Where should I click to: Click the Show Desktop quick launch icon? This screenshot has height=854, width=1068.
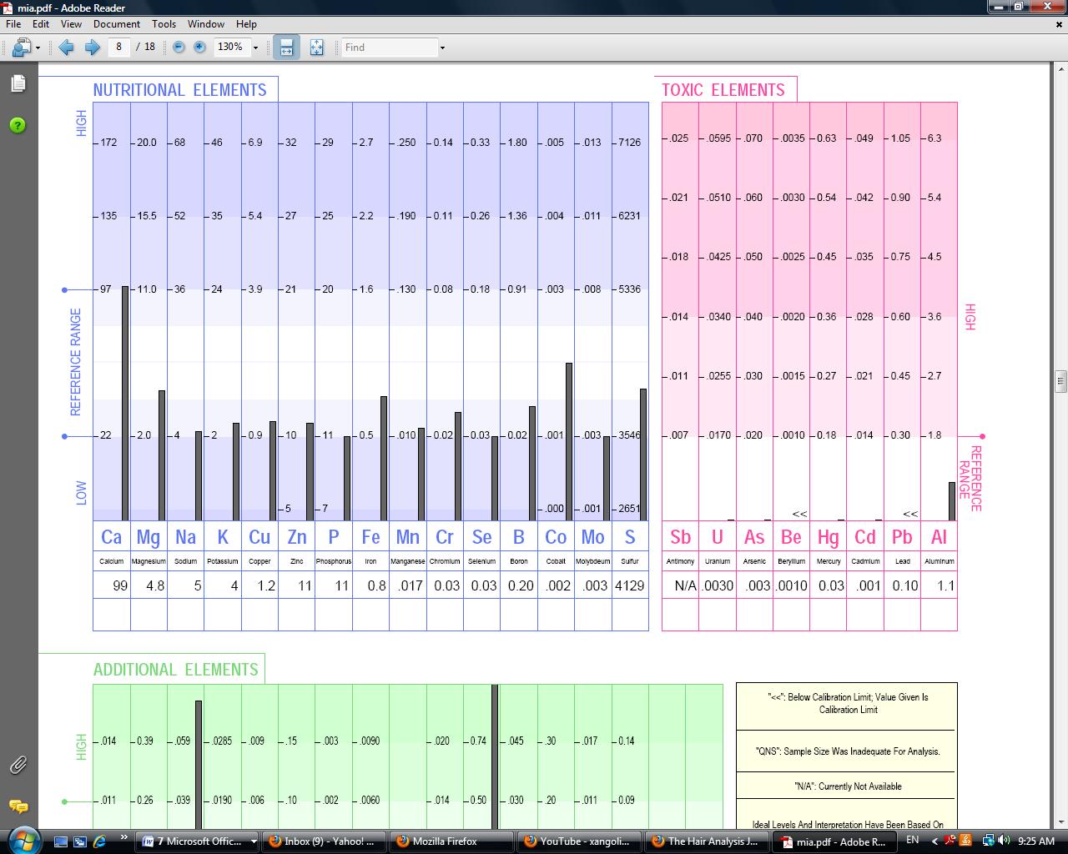point(61,841)
